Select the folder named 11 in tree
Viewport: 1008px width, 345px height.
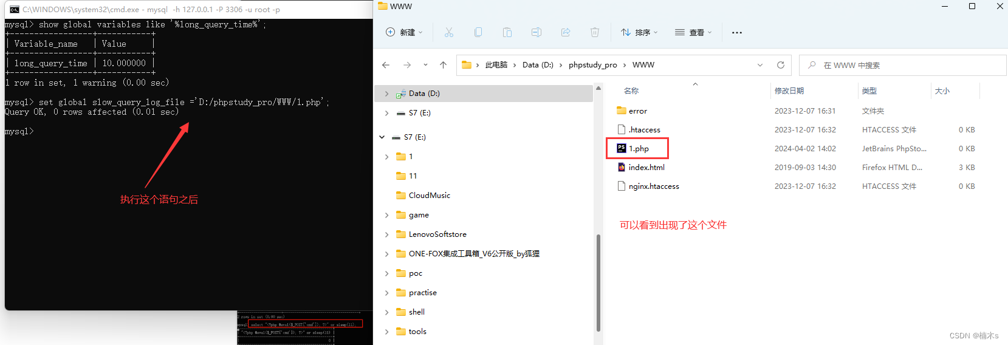click(413, 176)
